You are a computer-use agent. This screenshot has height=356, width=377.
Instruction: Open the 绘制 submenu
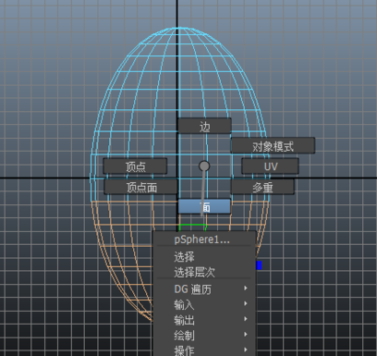[x=204, y=335]
